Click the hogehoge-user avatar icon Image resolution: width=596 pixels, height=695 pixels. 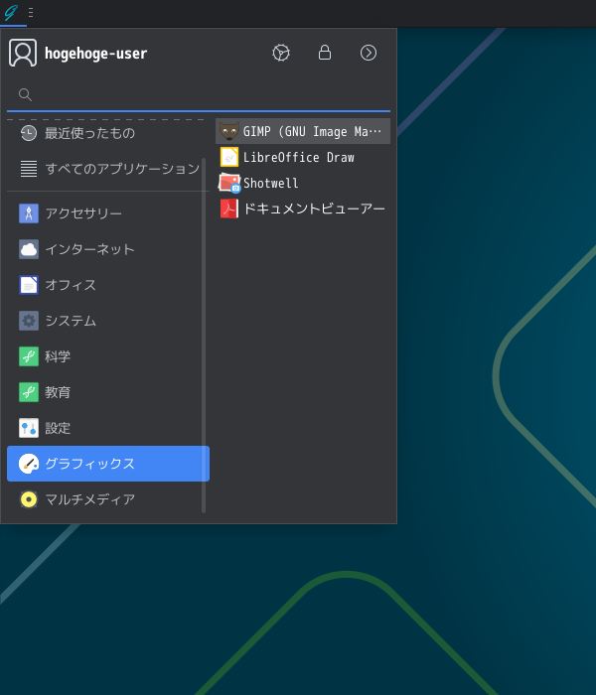(23, 53)
